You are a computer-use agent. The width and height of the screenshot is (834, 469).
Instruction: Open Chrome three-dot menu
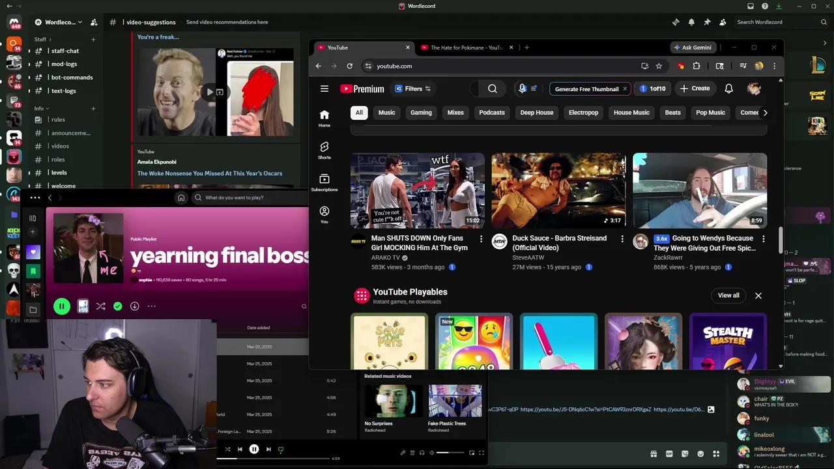click(x=774, y=66)
